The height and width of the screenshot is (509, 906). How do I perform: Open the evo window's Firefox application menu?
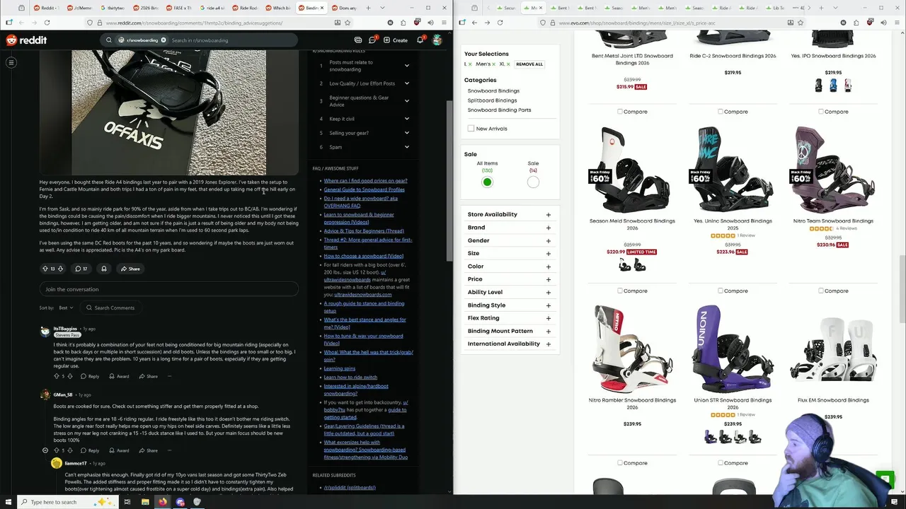897,23
